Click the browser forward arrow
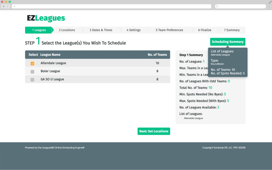272x170 pixels. [x=8, y=6]
